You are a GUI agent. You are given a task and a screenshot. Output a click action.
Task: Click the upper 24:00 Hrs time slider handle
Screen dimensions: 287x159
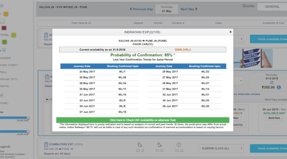pos(28,118)
